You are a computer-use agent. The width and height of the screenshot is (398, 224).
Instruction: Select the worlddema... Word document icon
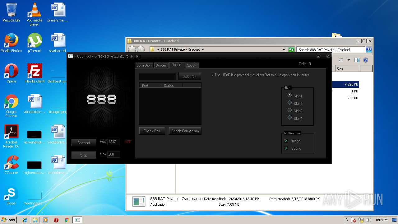point(58,165)
